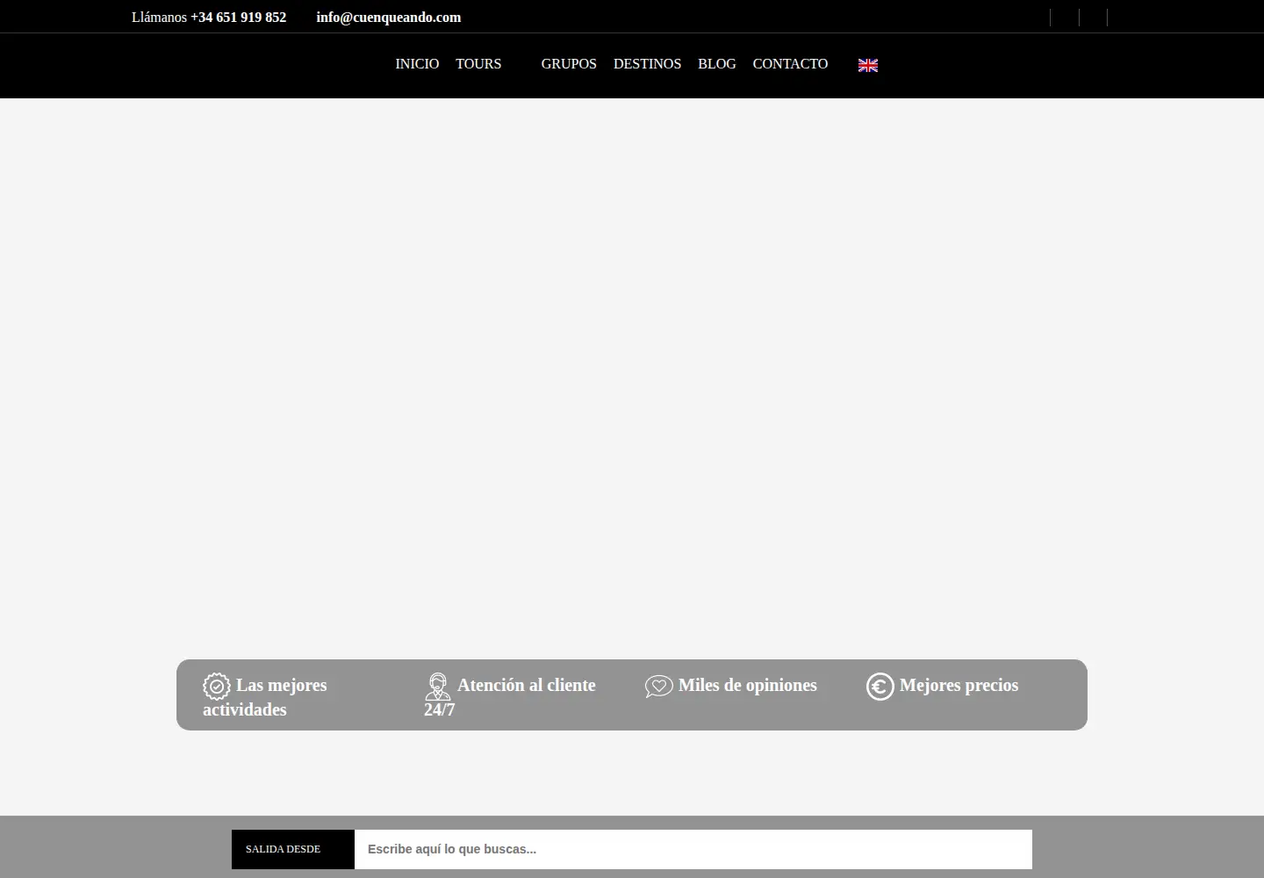This screenshot has width=1264, height=878.
Task: Click the support agent icon for Atención al cliente
Action: pos(438,687)
